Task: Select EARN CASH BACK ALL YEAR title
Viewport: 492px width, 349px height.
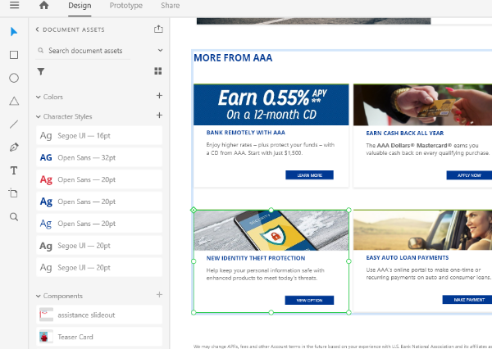Action: [x=405, y=134]
